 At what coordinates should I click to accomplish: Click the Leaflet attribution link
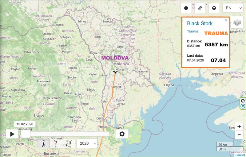240,155
